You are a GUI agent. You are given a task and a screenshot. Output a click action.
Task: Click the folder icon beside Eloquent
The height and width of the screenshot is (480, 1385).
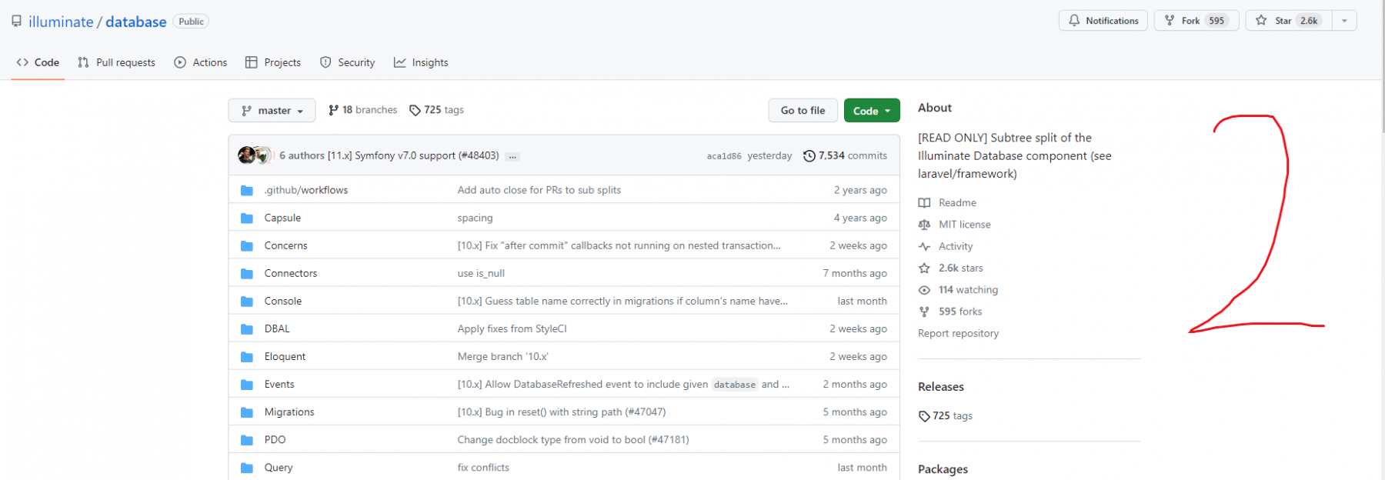247,356
